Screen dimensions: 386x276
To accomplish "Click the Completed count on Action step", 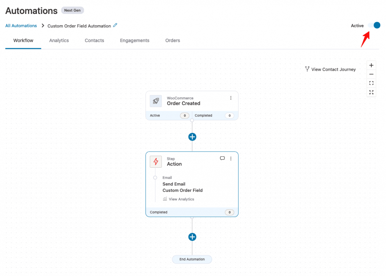I will [x=230, y=212].
